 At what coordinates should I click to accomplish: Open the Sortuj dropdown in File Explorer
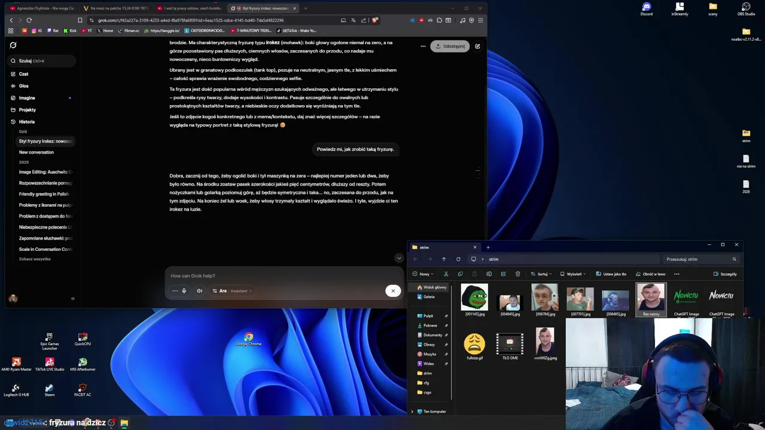[541, 274]
